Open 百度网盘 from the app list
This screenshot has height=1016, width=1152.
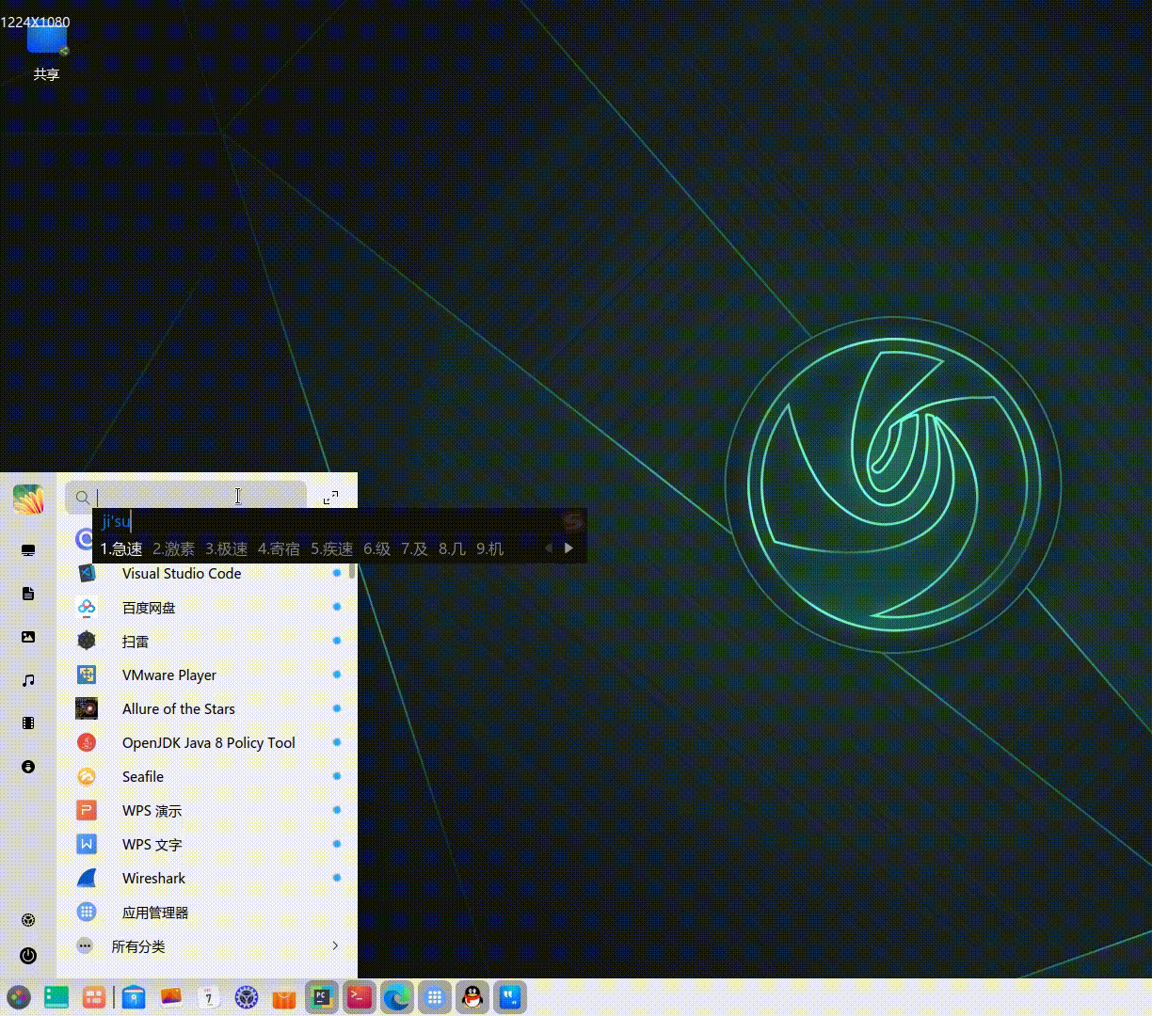[x=149, y=608]
